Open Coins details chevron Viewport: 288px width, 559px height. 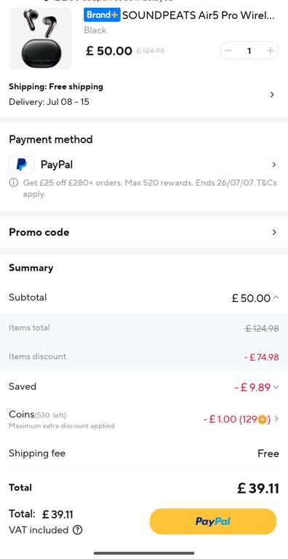276,419
